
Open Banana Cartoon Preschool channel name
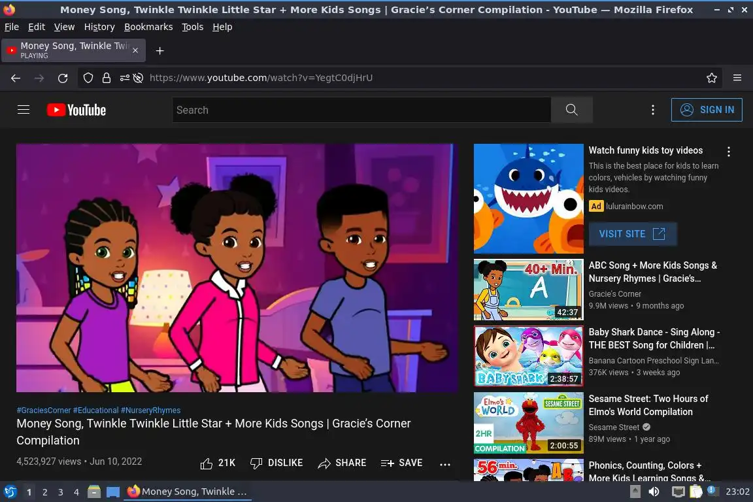click(x=654, y=360)
